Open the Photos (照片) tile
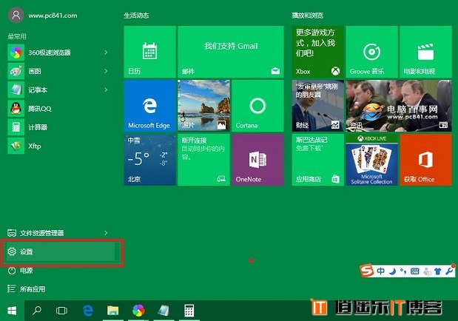The width and height of the screenshot is (458, 321). pos(204,106)
